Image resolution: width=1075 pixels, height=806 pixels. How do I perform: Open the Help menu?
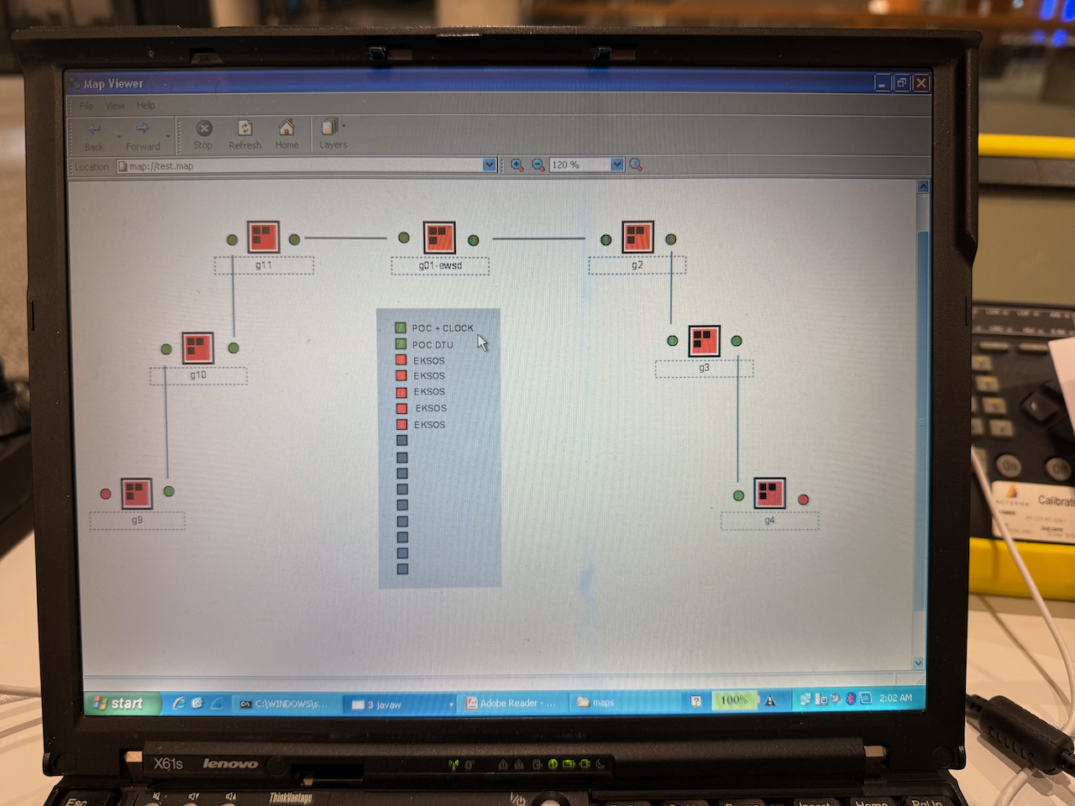(x=146, y=106)
